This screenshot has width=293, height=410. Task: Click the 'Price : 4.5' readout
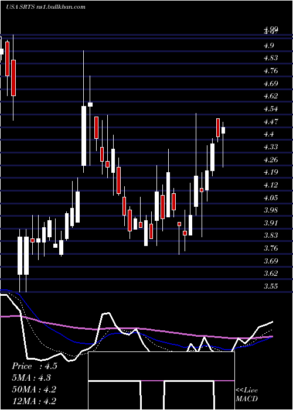[34, 366]
